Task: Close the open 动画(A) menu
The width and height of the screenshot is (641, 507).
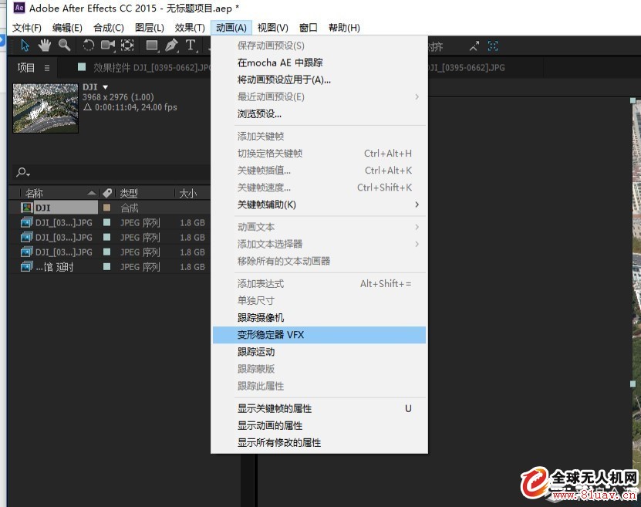Action: [231, 28]
